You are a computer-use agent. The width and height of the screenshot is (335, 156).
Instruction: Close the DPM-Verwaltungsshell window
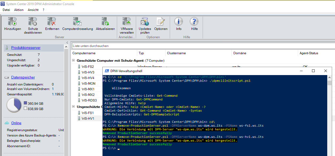pos(325,71)
